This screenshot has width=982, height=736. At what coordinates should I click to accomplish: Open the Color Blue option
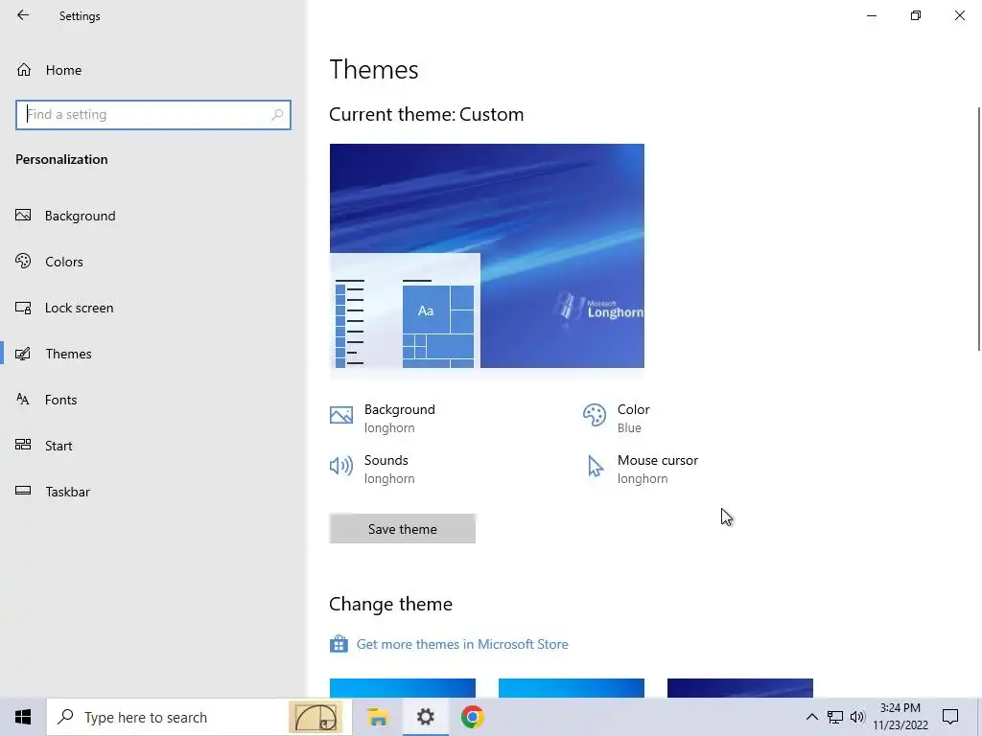(633, 418)
